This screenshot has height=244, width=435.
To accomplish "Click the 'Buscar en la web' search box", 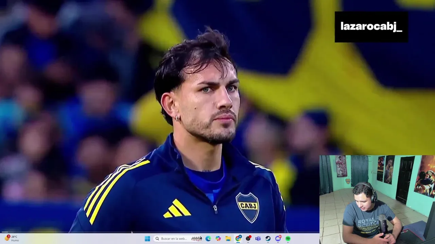I will coord(178,239).
